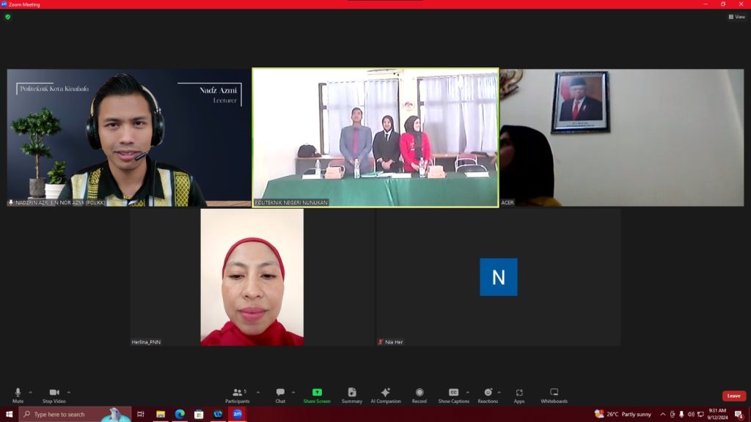
Task: Toggle Show Captions on
Action: [453, 393]
